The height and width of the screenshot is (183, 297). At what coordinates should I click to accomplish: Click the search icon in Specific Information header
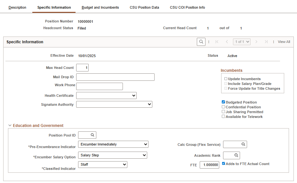(201, 42)
